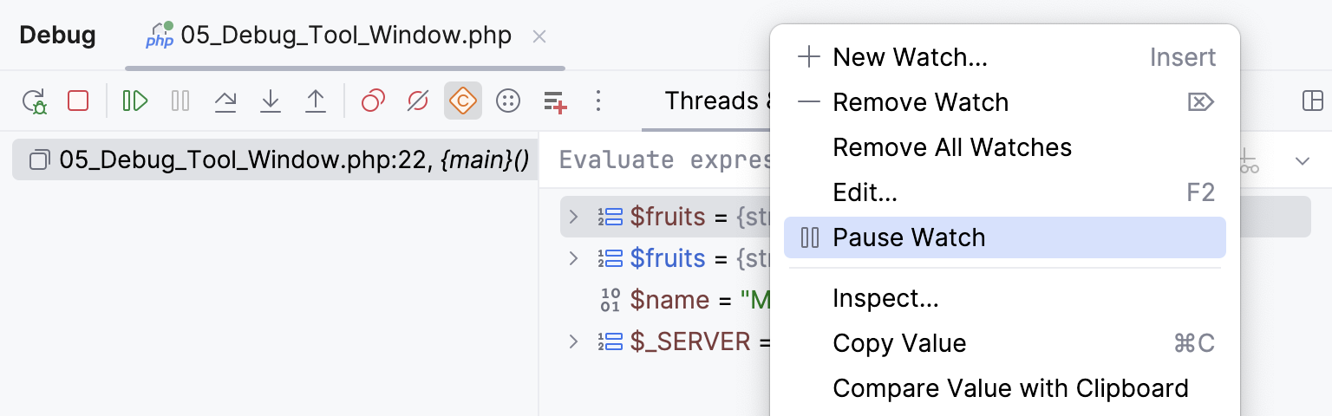Image resolution: width=1332 pixels, height=416 pixels.
Task: Open View Breakpoints with the double-circle icon
Action: [x=373, y=101]
